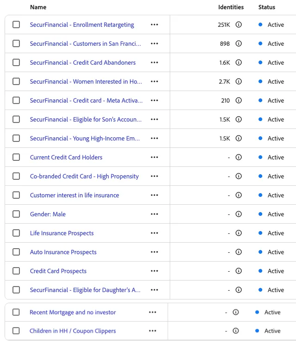Open more actions for Auto Insurance Prospects
Viewport: 296px width, 342px height.
154,252
